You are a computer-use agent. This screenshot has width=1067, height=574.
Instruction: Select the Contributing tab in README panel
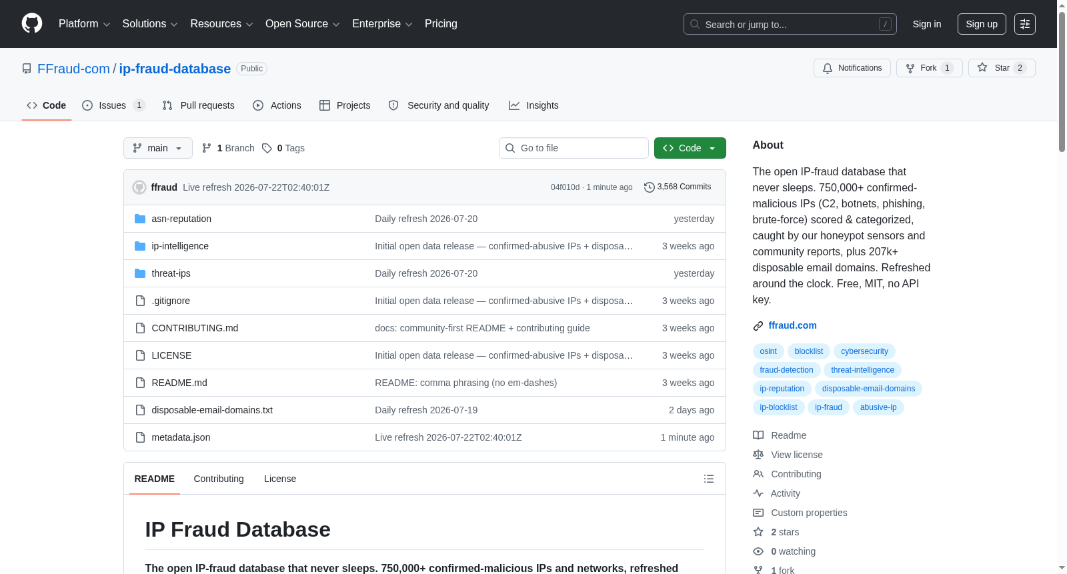point(219,479)
